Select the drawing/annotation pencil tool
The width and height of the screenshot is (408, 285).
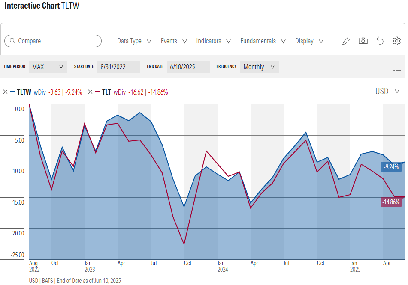(x=346, y=41)
